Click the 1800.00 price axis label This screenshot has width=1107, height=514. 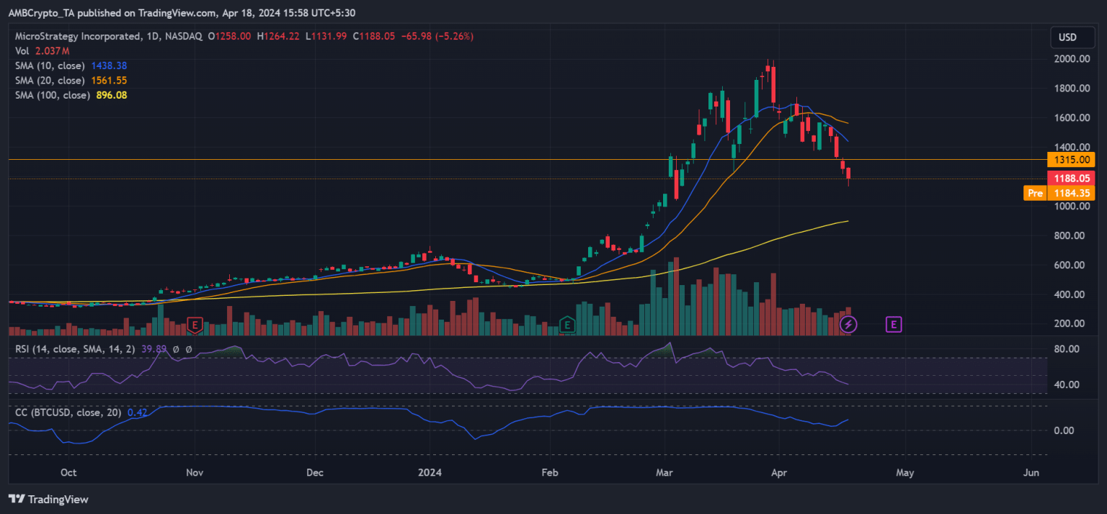tap(1070, 89)
